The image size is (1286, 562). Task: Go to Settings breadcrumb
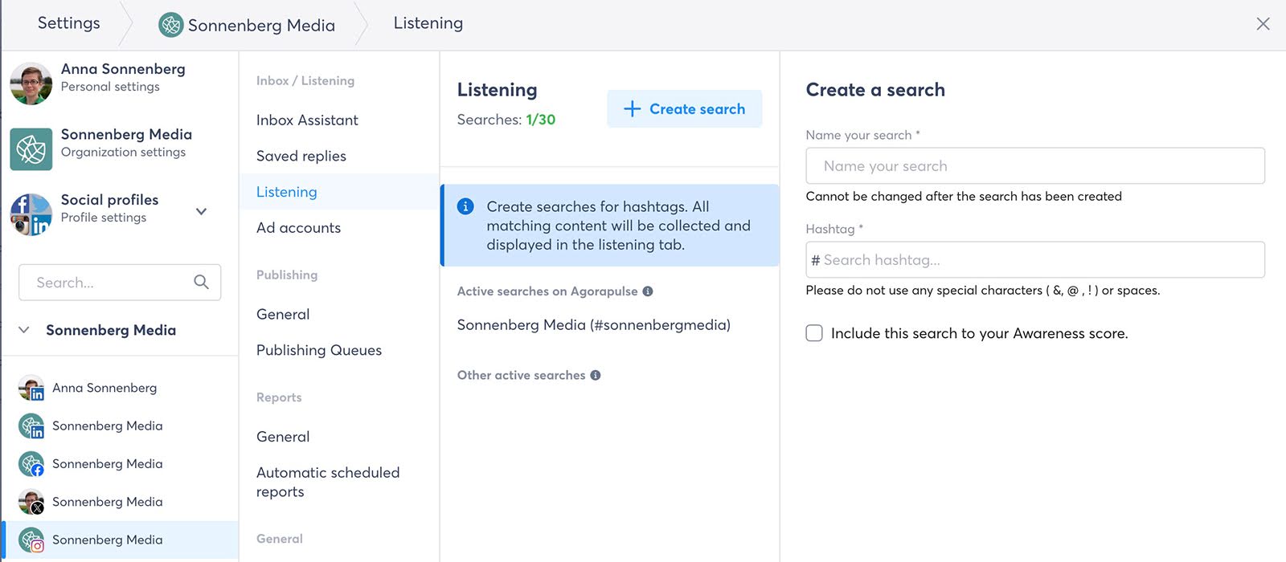coord(69,23)
